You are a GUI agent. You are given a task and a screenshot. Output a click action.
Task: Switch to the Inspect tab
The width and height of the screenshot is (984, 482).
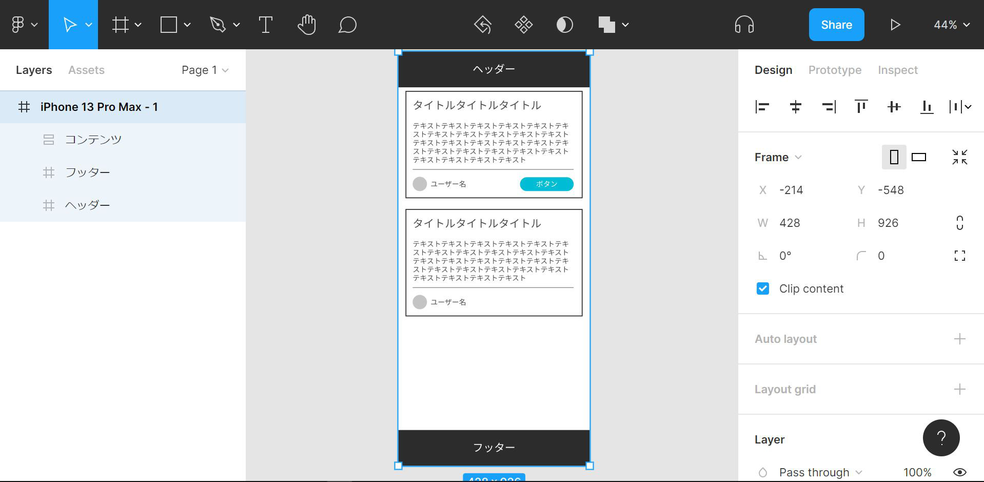point(897,70)
